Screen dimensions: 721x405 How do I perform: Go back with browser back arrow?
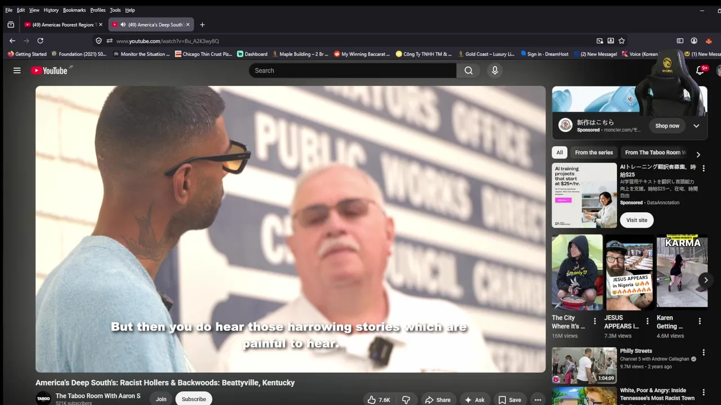(x=12, y=40)
